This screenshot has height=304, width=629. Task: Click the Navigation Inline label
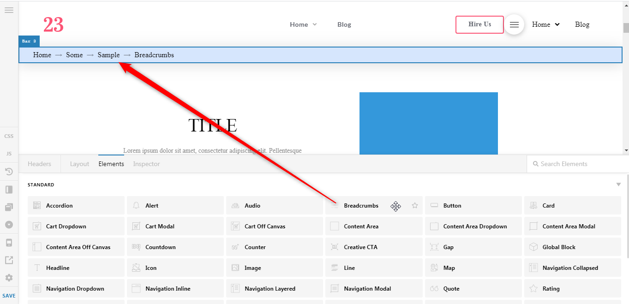tap(168, 289)
